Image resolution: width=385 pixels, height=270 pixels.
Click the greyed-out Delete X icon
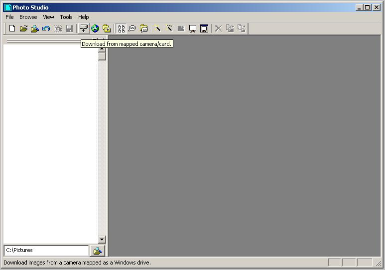(218, 28)
